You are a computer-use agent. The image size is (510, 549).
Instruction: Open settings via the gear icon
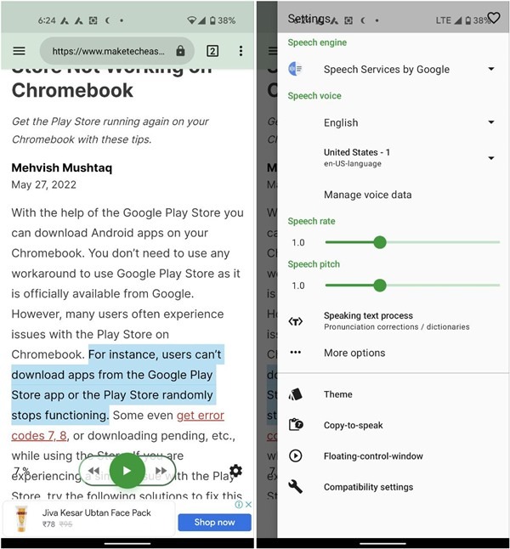pos(235,471)
